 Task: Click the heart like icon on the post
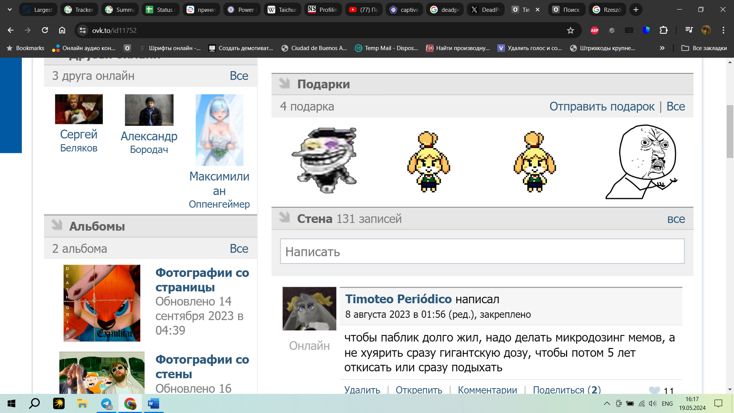pyautogui.click(x=654, y=390)
